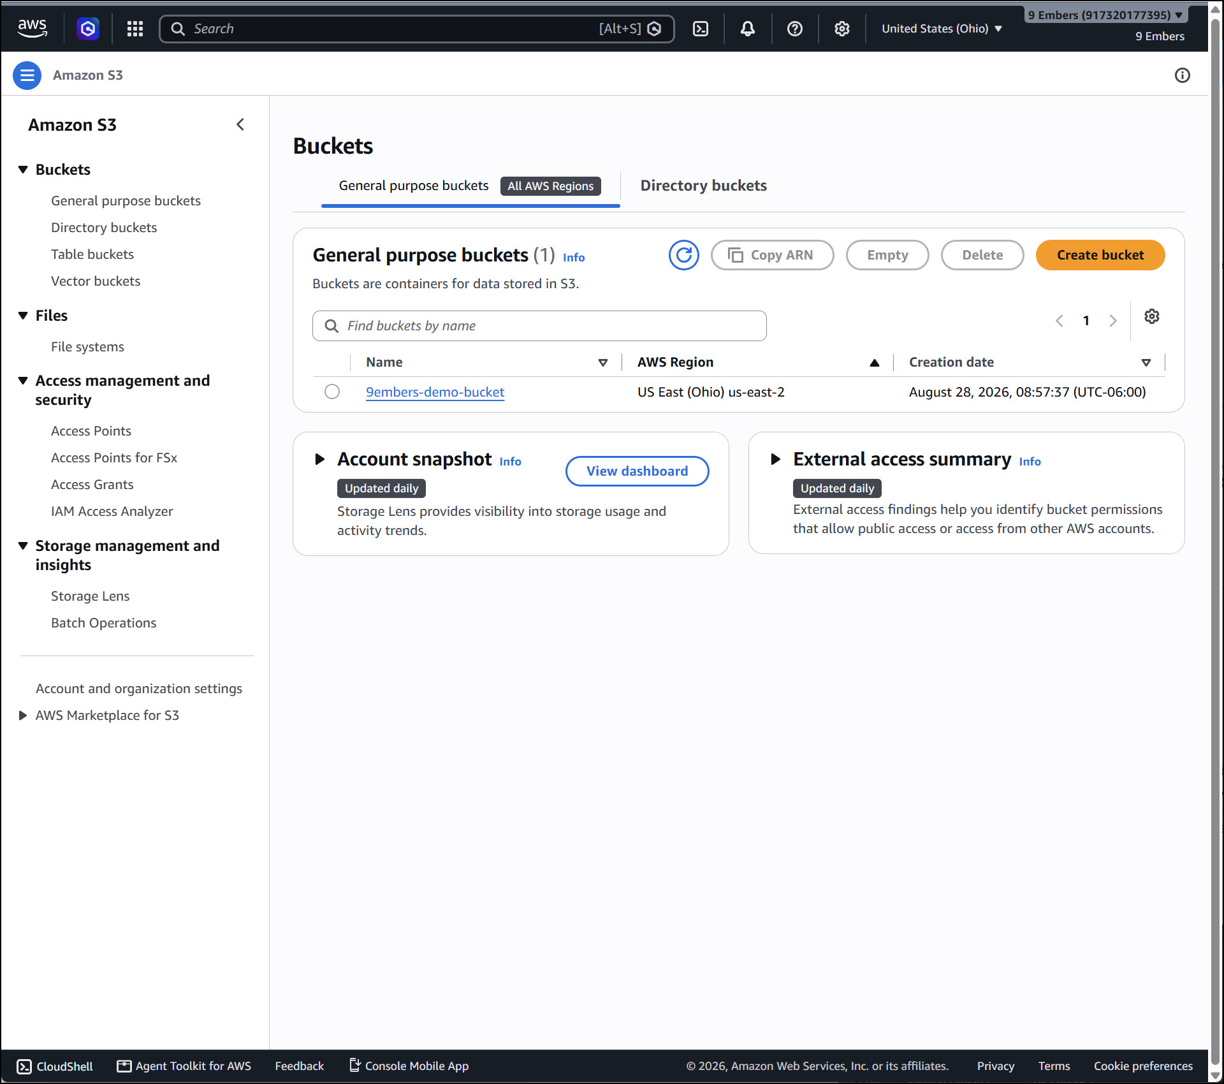Open CloudShell in the footer

[55, 1066]
